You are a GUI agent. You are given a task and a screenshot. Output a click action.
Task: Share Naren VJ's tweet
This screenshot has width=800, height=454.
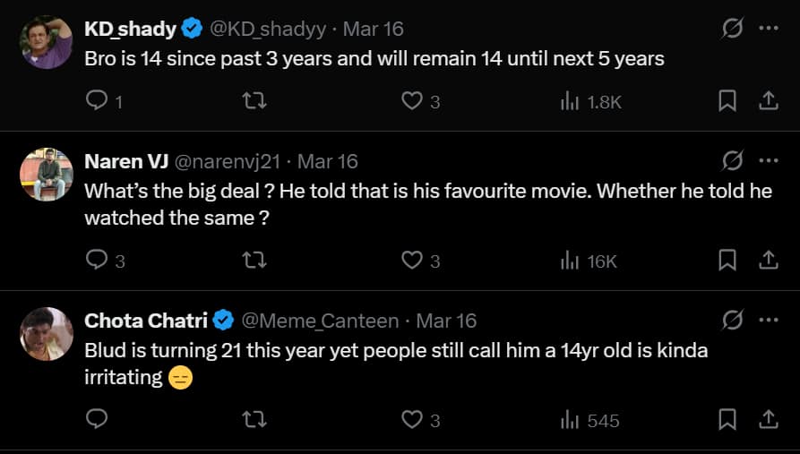click(x=768, y=261)
